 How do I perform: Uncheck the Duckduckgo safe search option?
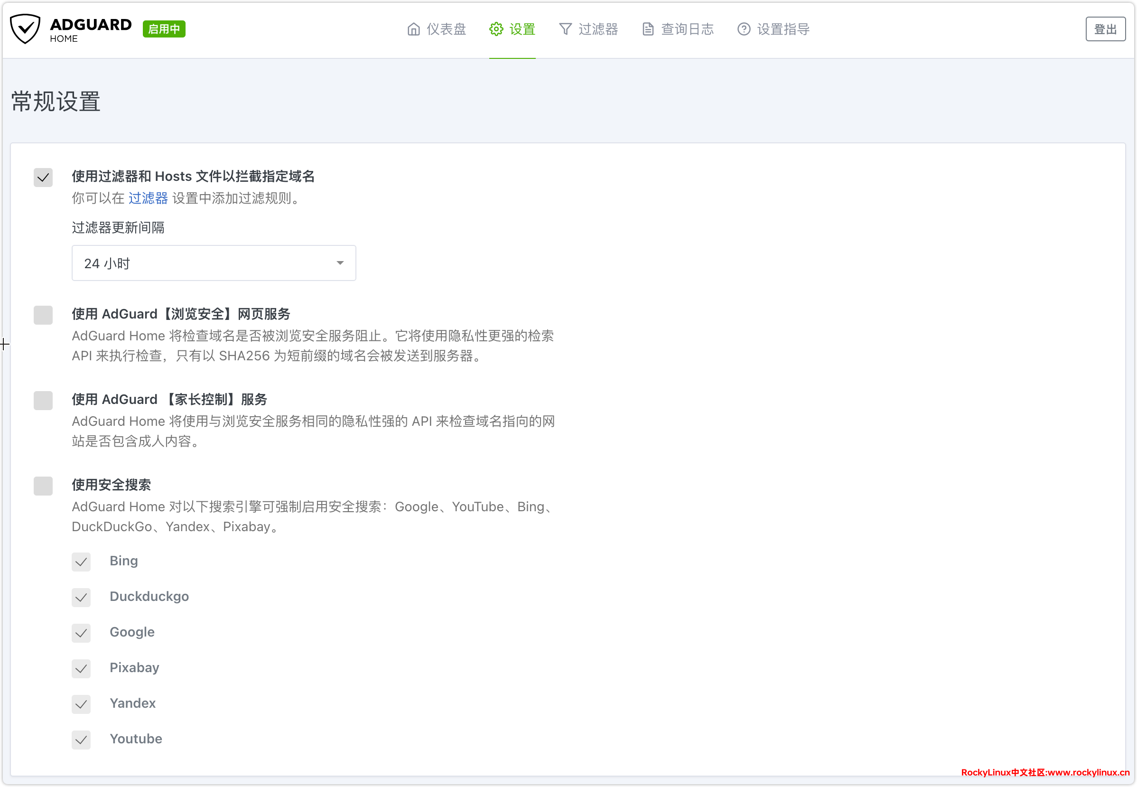[81, 597]
